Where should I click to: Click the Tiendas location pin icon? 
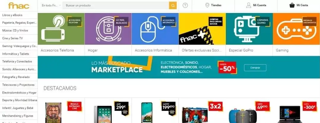pos(207,5)
